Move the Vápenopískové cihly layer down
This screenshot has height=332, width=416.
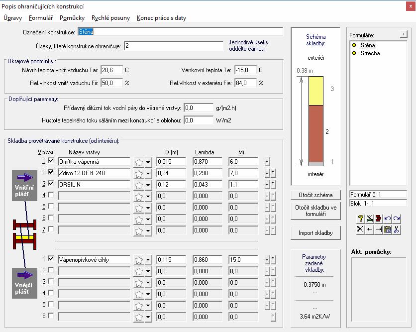tap(267, 259)
